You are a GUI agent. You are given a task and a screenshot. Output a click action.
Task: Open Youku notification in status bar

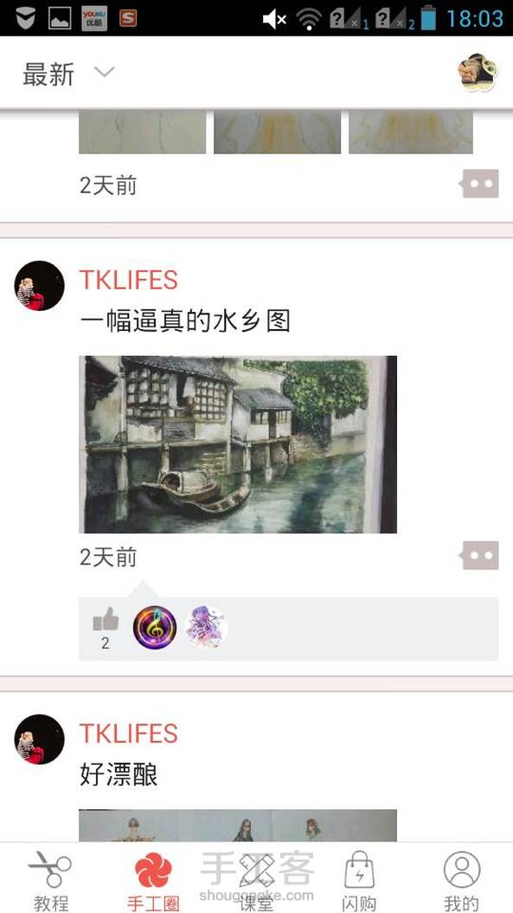pyautogui.click(x=94, y=18)
